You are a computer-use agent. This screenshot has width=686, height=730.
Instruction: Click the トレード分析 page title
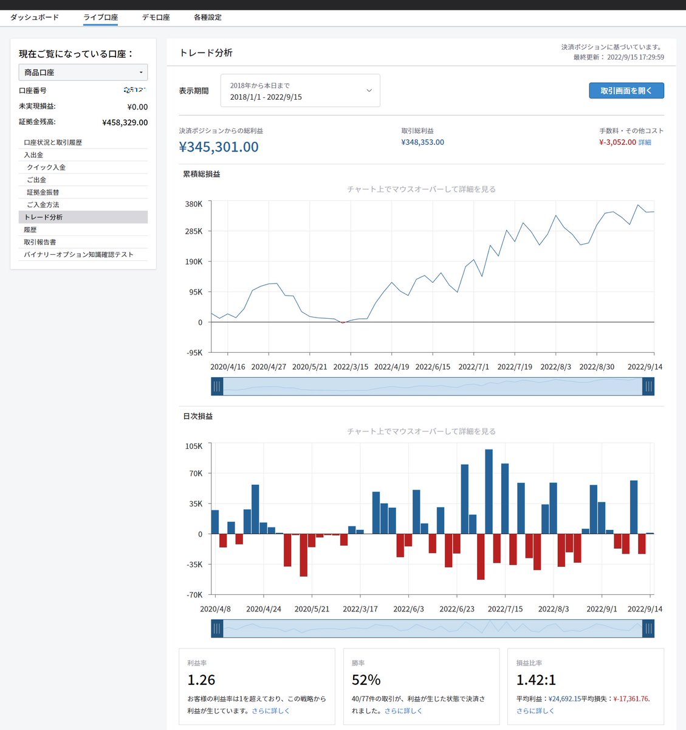[x=206, y=53]
